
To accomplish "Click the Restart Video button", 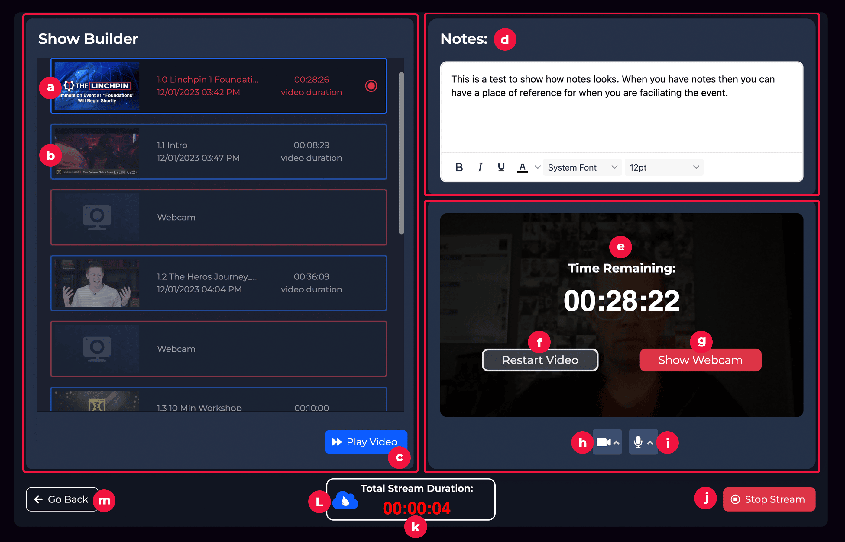I will [540, 360].
